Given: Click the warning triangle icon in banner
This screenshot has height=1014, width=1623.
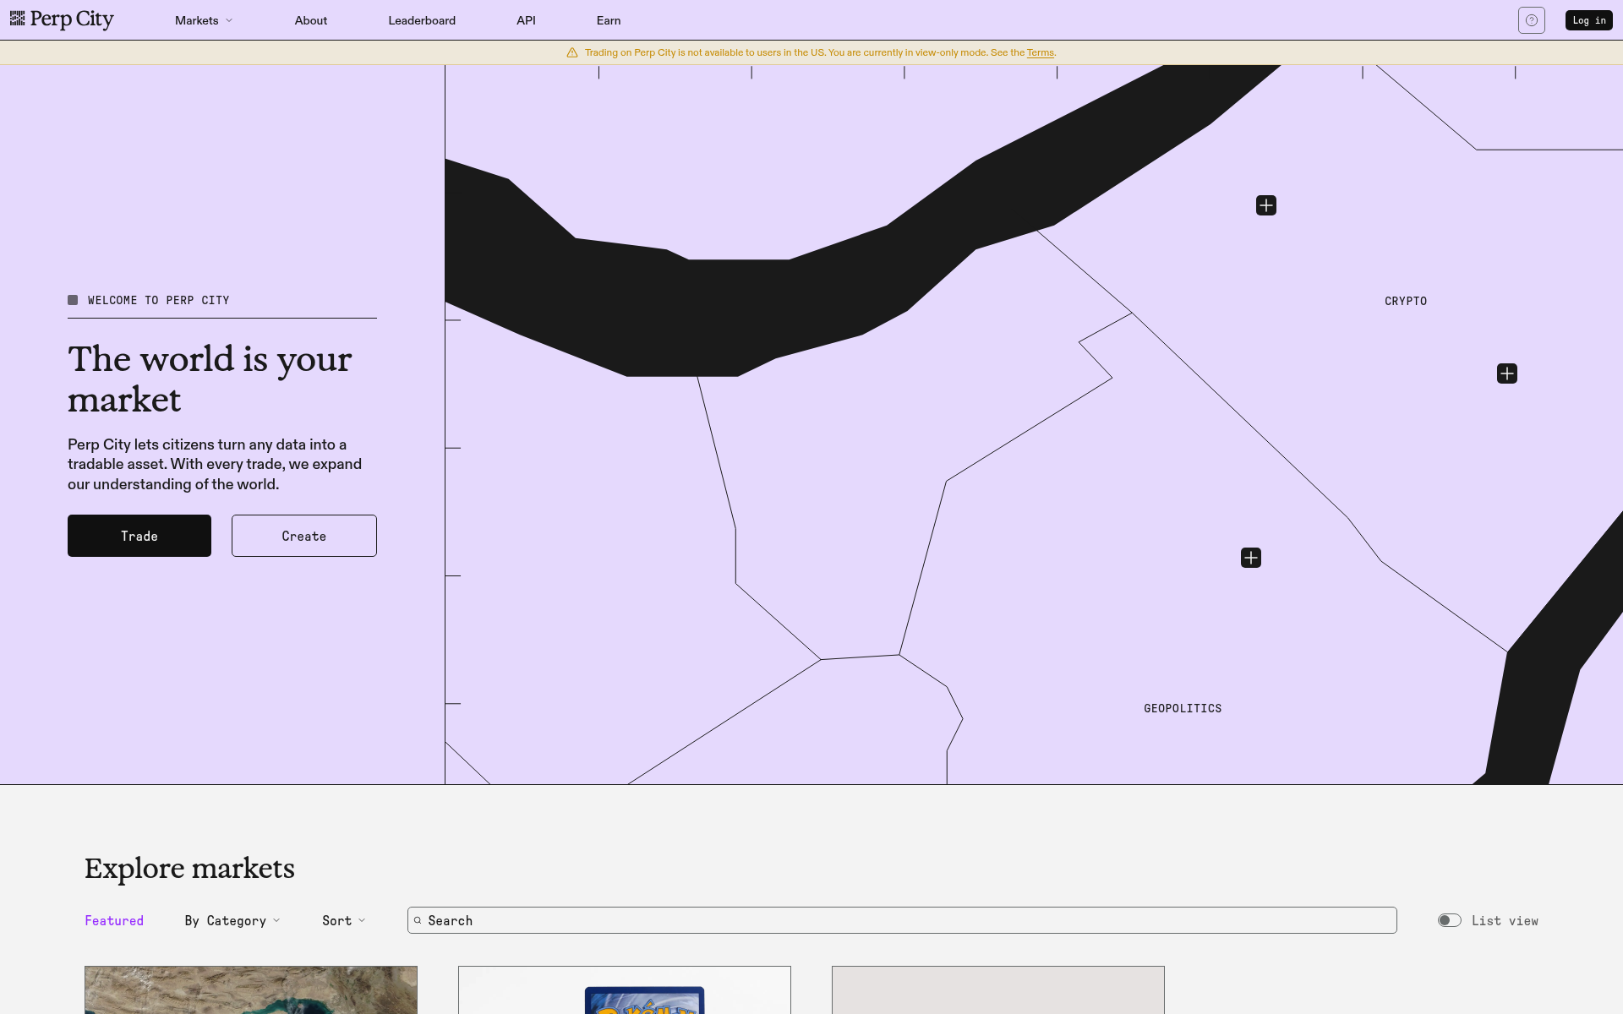Looking at the screenshot, I should click(572, 52).
